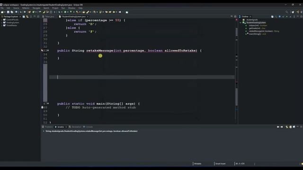Toggle the green dot button in Outline toolbar

[287, 17]
